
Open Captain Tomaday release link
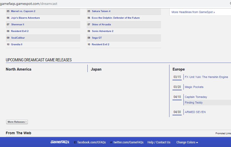click(x=196, y=97)
